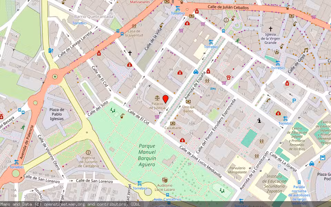Viewport: 331px width, 207px height.
Task: Select the Agencia de Turismo de Cantabria label
Action: [x=89, y=162]
